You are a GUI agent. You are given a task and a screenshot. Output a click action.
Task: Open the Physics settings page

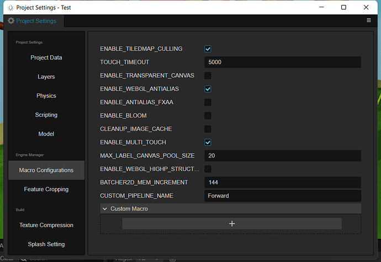[x=46, y=96]
